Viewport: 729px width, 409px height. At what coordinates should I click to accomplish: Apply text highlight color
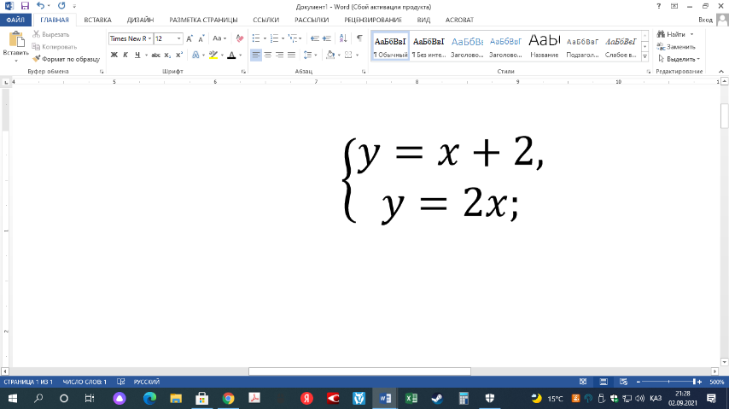213,55
